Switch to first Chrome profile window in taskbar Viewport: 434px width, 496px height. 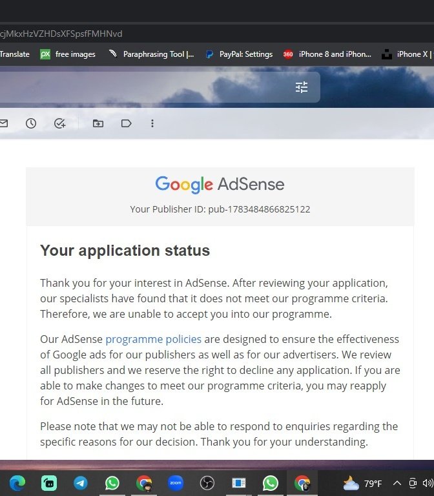[144, 483]
